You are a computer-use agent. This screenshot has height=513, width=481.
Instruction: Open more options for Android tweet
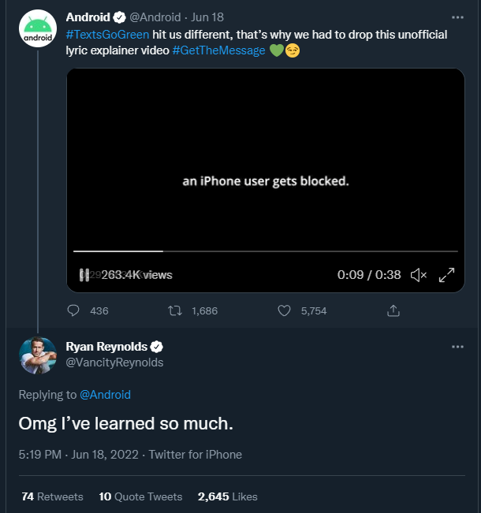click(457, 17)
